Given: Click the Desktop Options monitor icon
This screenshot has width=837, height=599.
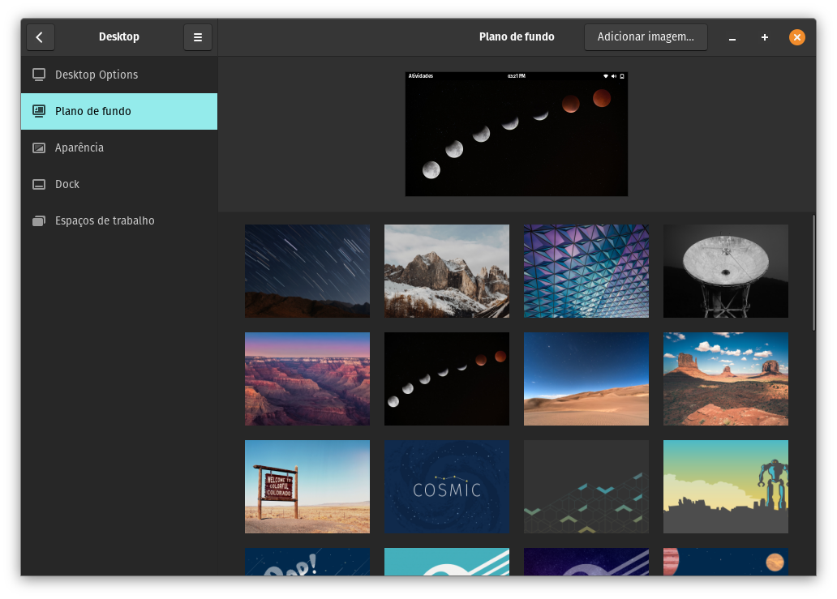Looking at the screenshot, I should tap(39, 75).
